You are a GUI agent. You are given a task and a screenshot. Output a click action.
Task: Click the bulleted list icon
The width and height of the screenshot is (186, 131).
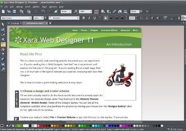(142, 18)
